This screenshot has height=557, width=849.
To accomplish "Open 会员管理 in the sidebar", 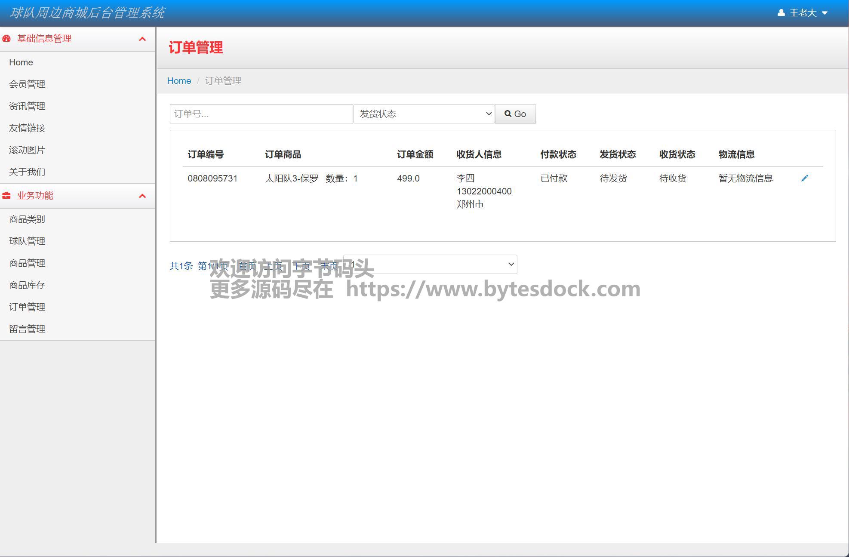I will coord(27,84).
